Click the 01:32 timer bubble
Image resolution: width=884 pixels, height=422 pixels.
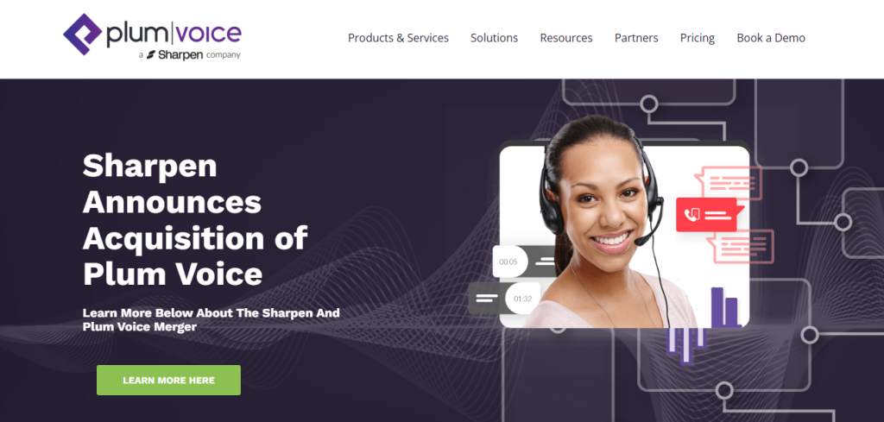pos(522,298)
